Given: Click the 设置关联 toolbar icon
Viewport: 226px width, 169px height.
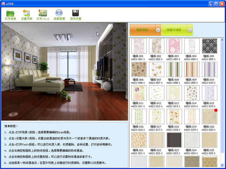Looking at the screenshot, I should point(27,14).
